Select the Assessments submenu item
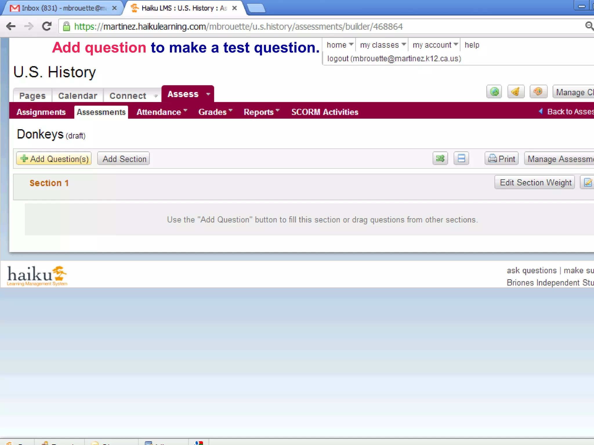This screenshot has width=594, height=445. pyautogui.click(x=101, y=112)
